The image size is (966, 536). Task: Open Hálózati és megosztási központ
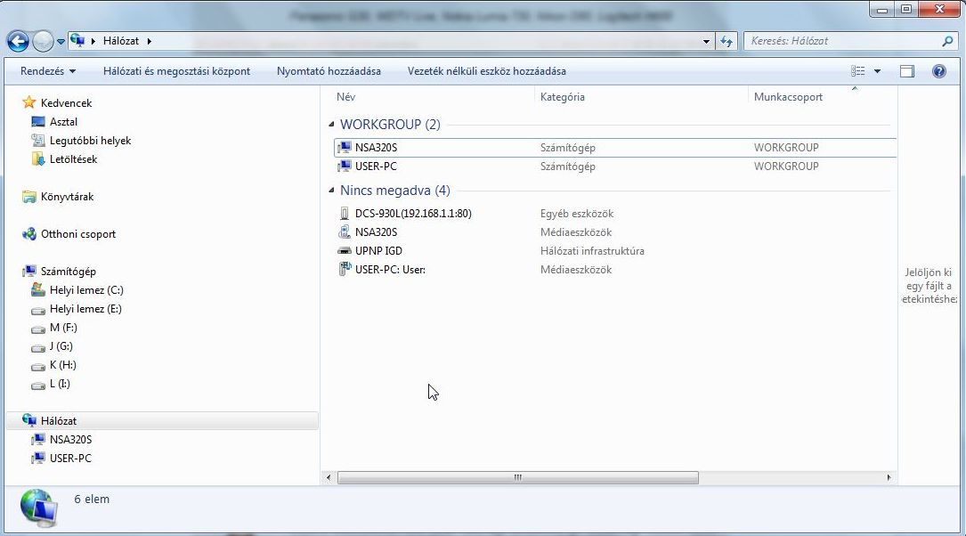click(x=177, y=71)
